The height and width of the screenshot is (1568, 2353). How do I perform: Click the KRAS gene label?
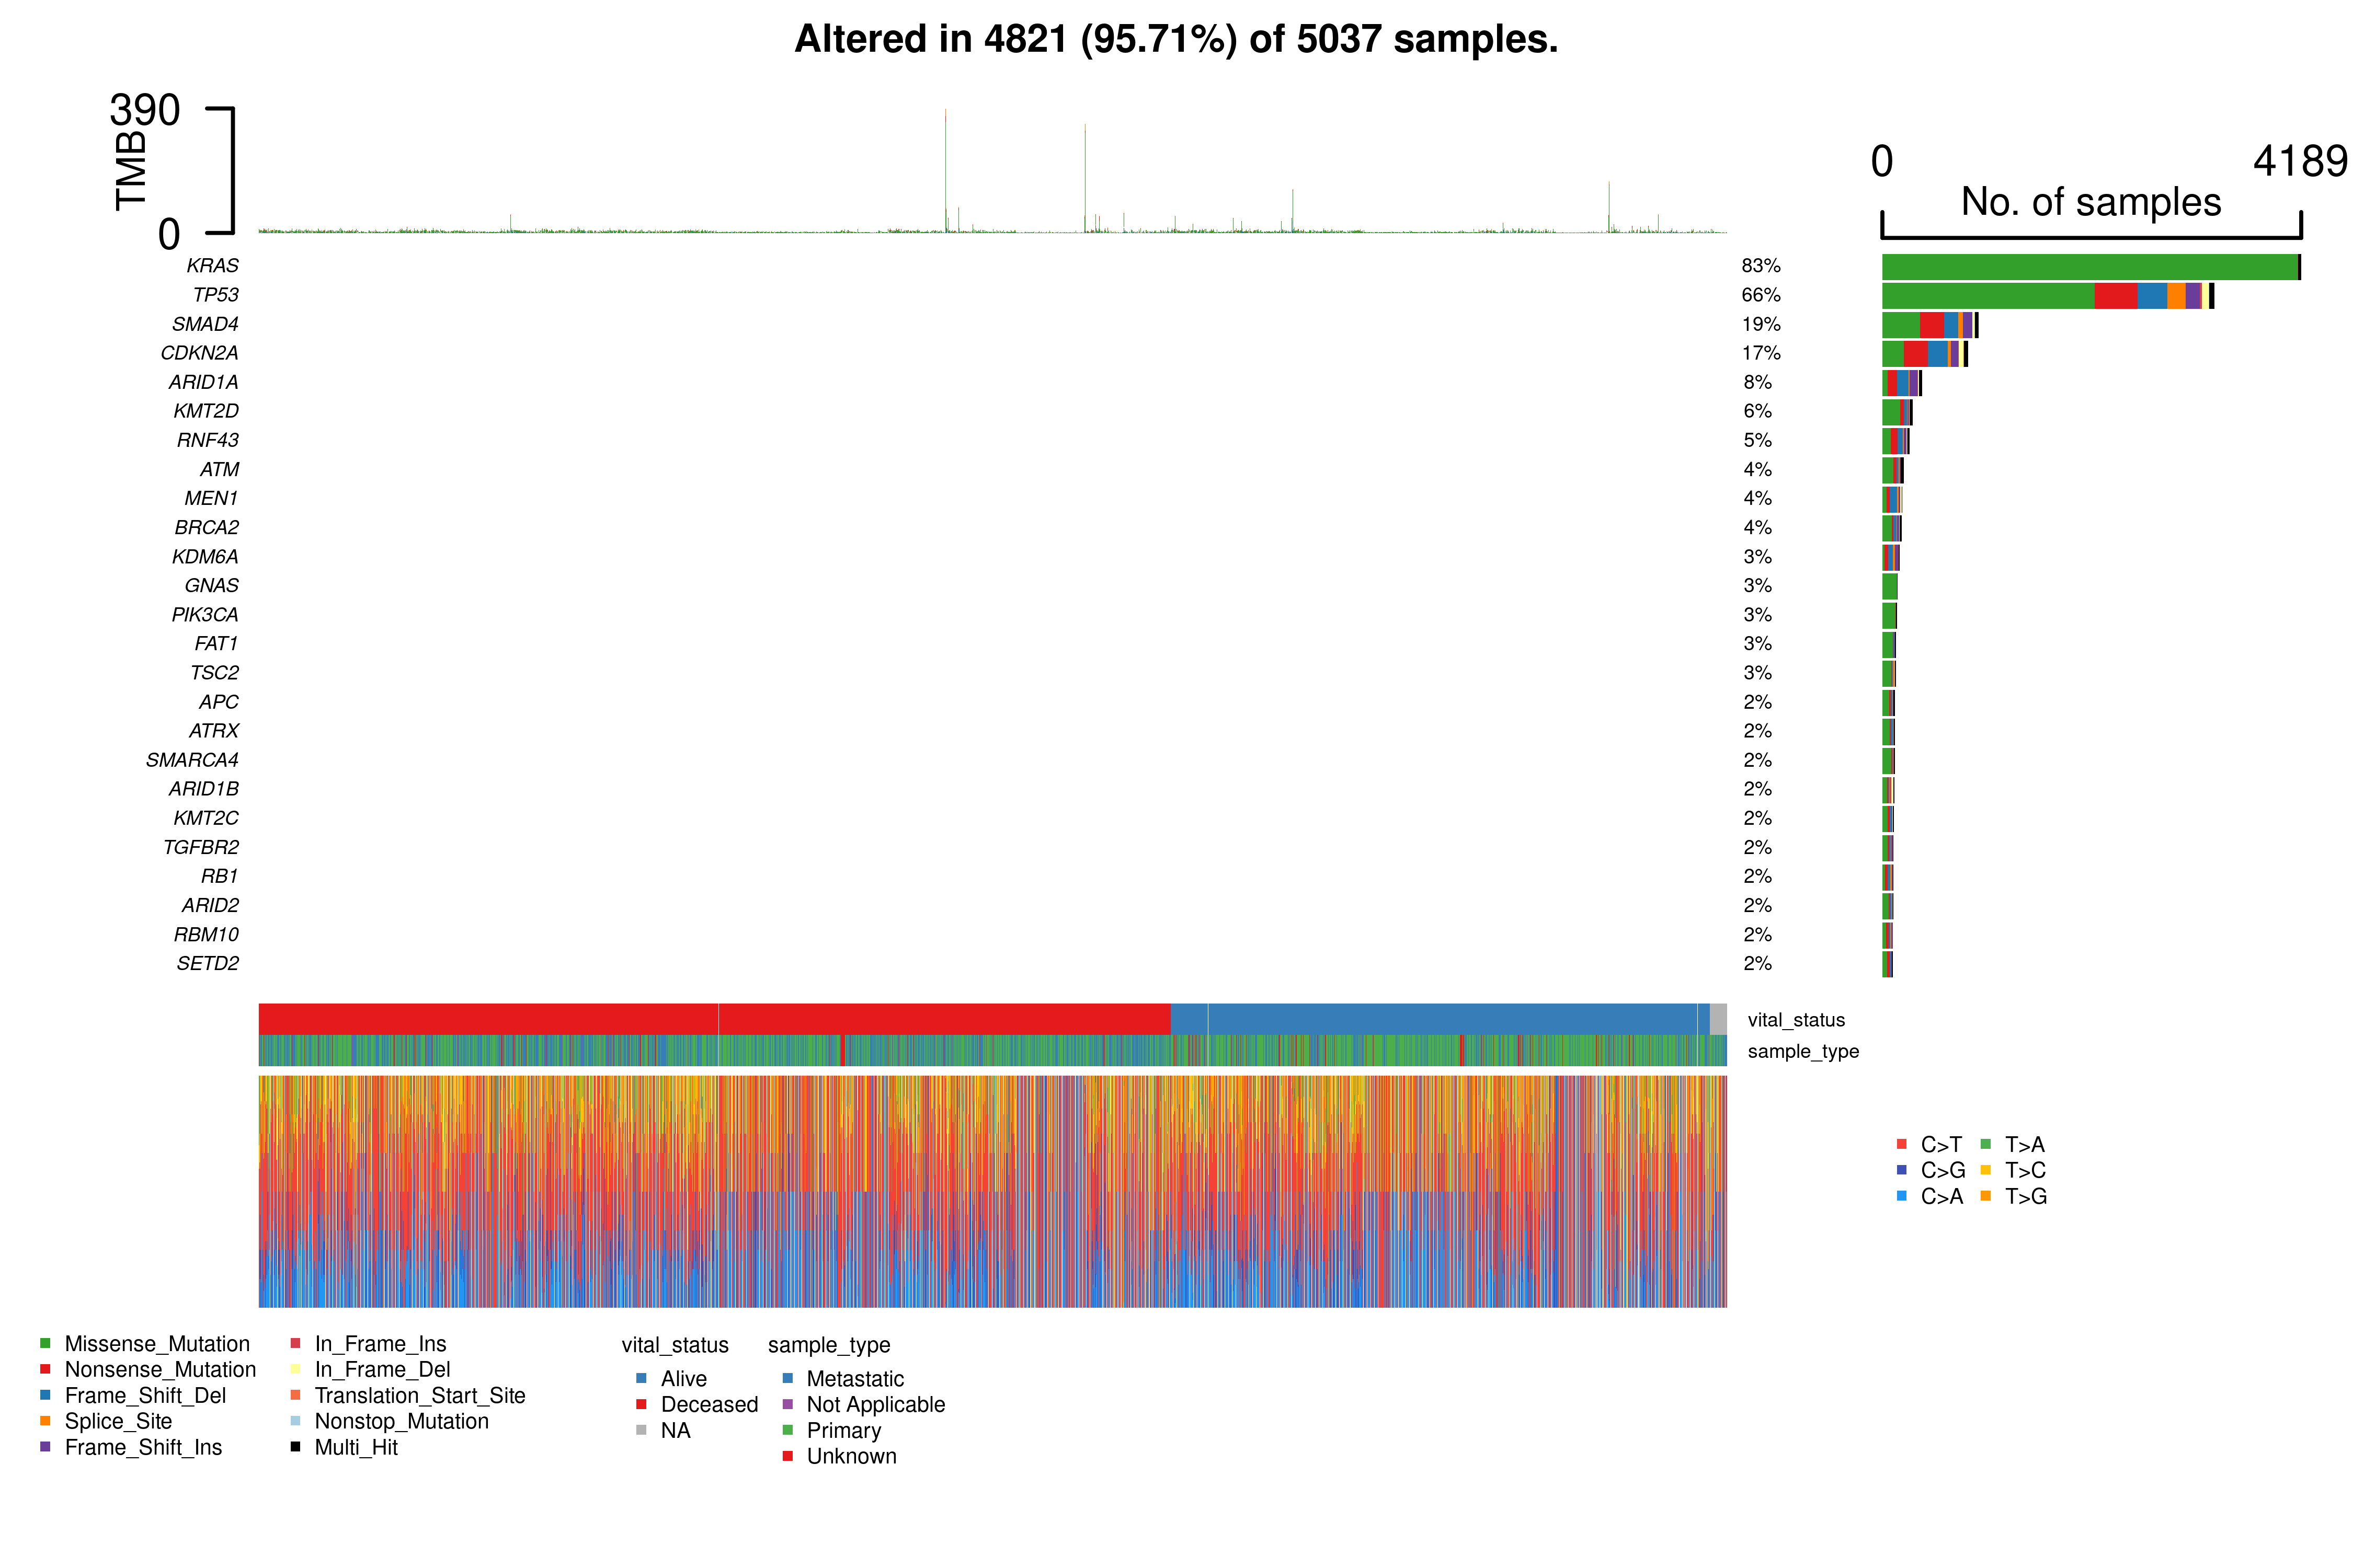212,266
